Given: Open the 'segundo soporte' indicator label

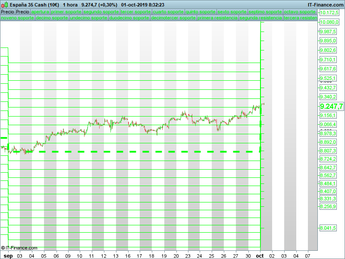Looking at the screenshot, I should tap(101, 12).
